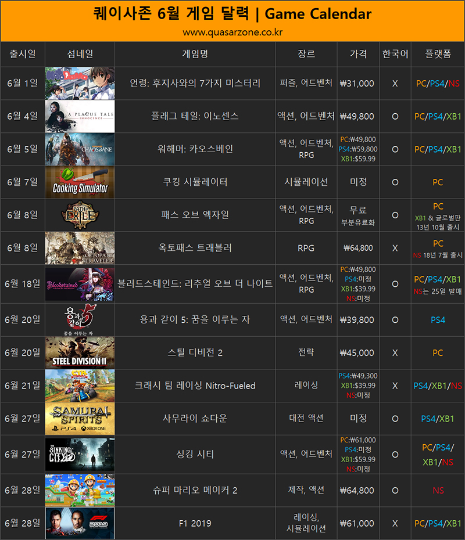Click game title 언령: 후지사와의 7가지 미스터리
The width and height of the screenshot is (465, 540).
click(195, 84)
